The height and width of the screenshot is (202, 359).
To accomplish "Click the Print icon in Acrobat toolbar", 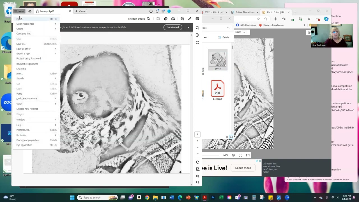I will 173,19.
